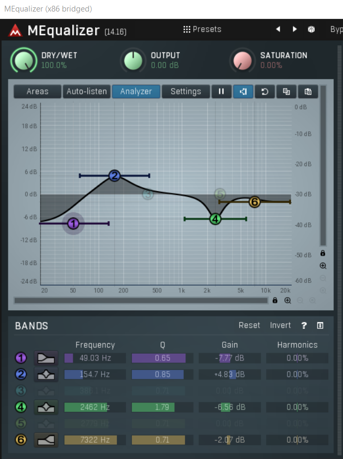Viewport: 343px width, 459px height.
Task: Click the MeldaProduction logo icon
Action: click(x=15, y=30)
